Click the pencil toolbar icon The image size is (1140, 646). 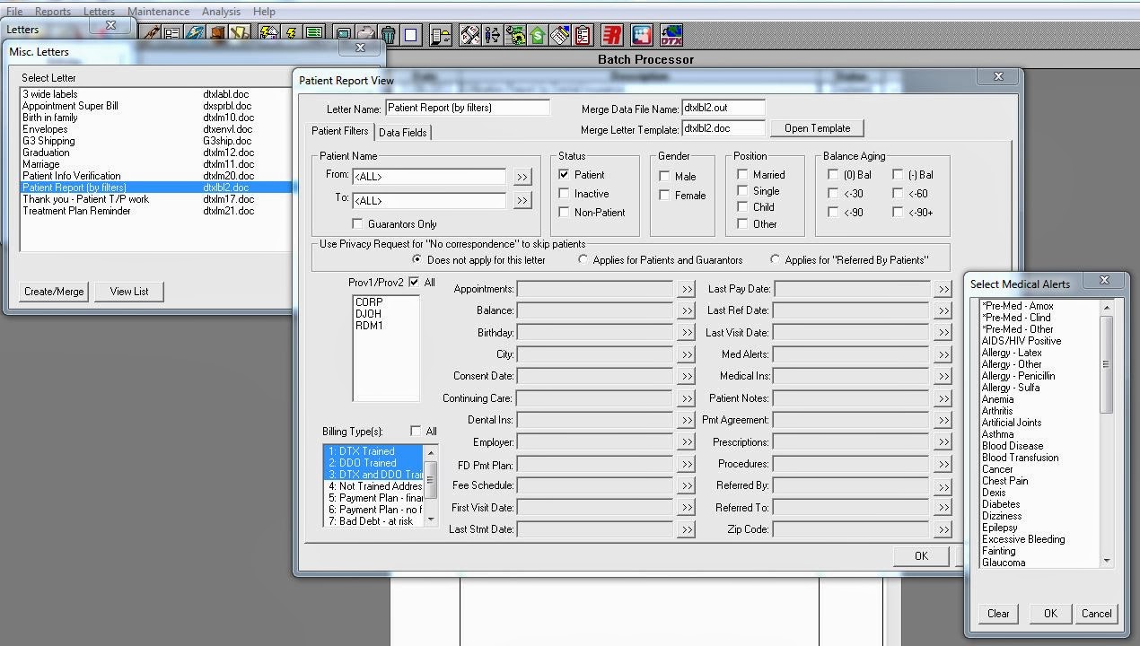point(150,33)
